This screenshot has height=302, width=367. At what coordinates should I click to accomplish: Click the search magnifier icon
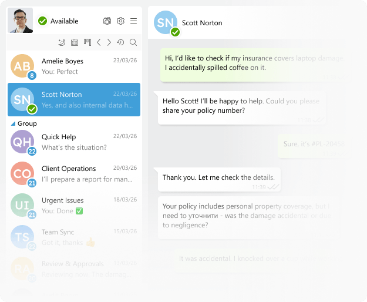[133, 42]
